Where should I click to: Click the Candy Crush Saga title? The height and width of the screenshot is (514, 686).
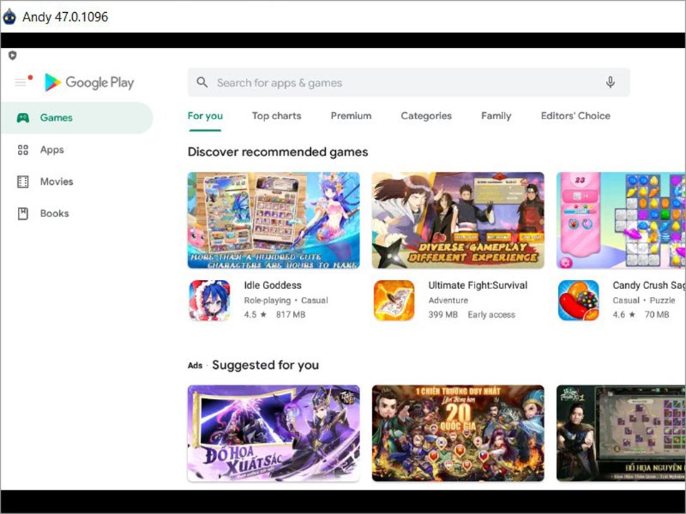[649, 286]
